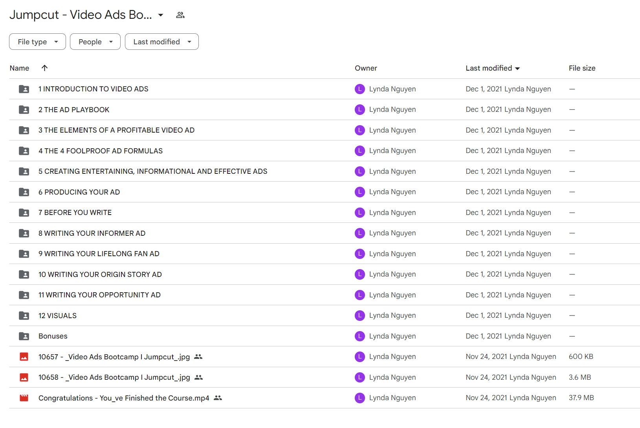Screen dimensions: 640x428
Task: Click owner avatar in 1 INTRODUCTION row
Action: [x=360, y=89]
